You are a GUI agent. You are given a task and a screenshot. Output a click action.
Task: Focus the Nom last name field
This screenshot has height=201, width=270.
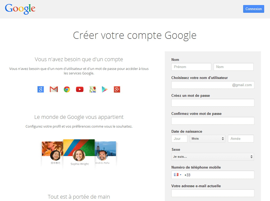(x=234, y=67)
